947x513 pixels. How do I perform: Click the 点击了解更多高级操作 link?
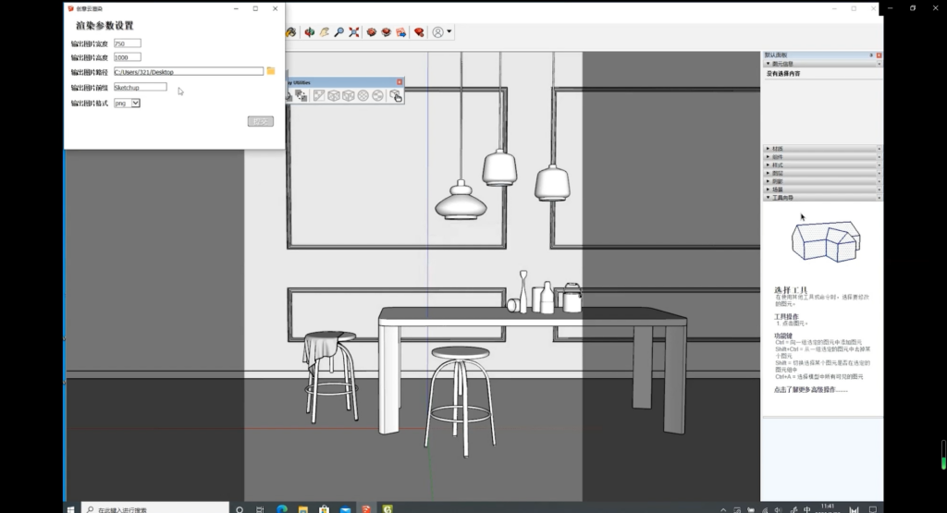click(810, 390)
